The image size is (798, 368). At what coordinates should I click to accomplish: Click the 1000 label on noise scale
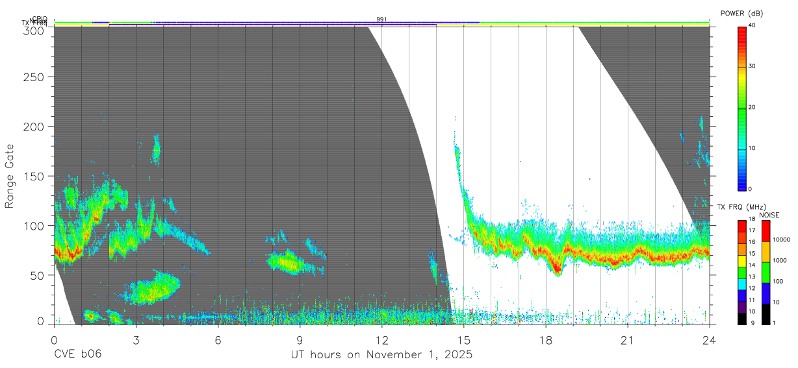coord(779,260)
